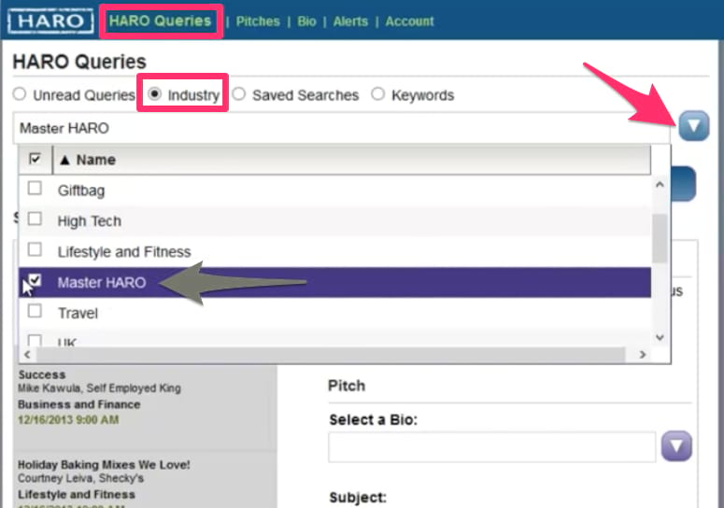Click the horizontal scrollbar track in list
The height and width of the screenshot is (508, 724).
click(331, 354)
